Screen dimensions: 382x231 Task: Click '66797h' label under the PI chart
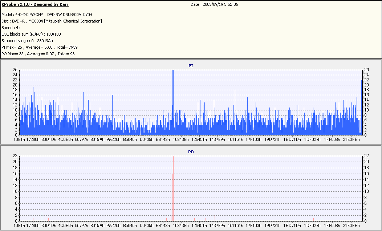coord(81,139)
